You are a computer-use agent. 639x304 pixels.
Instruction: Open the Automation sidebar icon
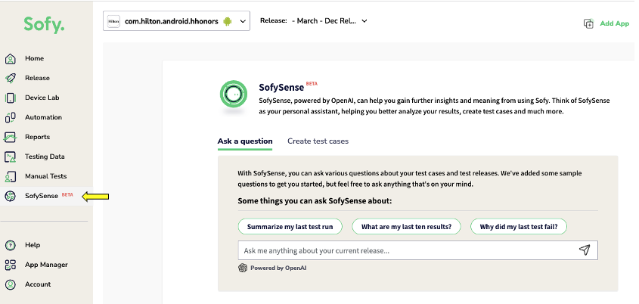coord(10,117)
